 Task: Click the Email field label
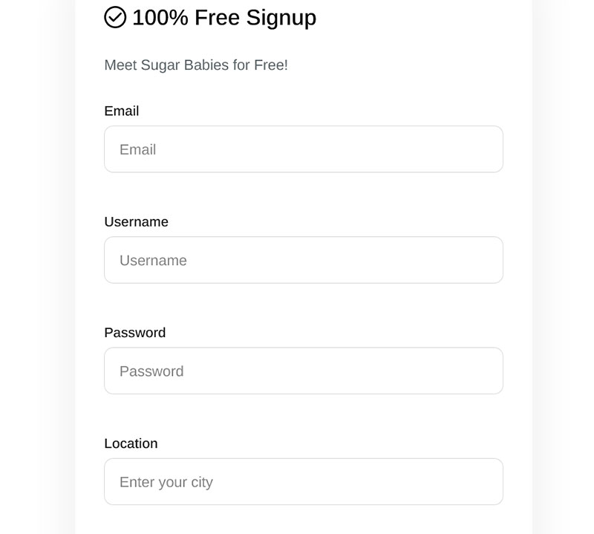pyautogui.click(x=123, y=111)
